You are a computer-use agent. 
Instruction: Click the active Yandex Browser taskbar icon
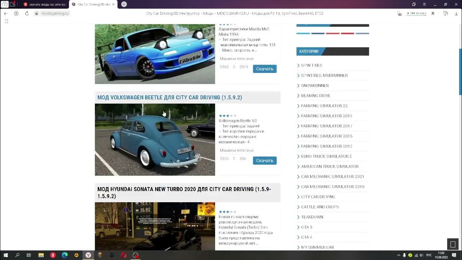[88, 255]
